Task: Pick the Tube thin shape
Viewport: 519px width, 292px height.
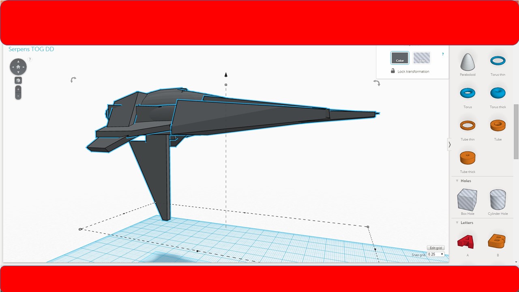Action: tap(468, 125)
